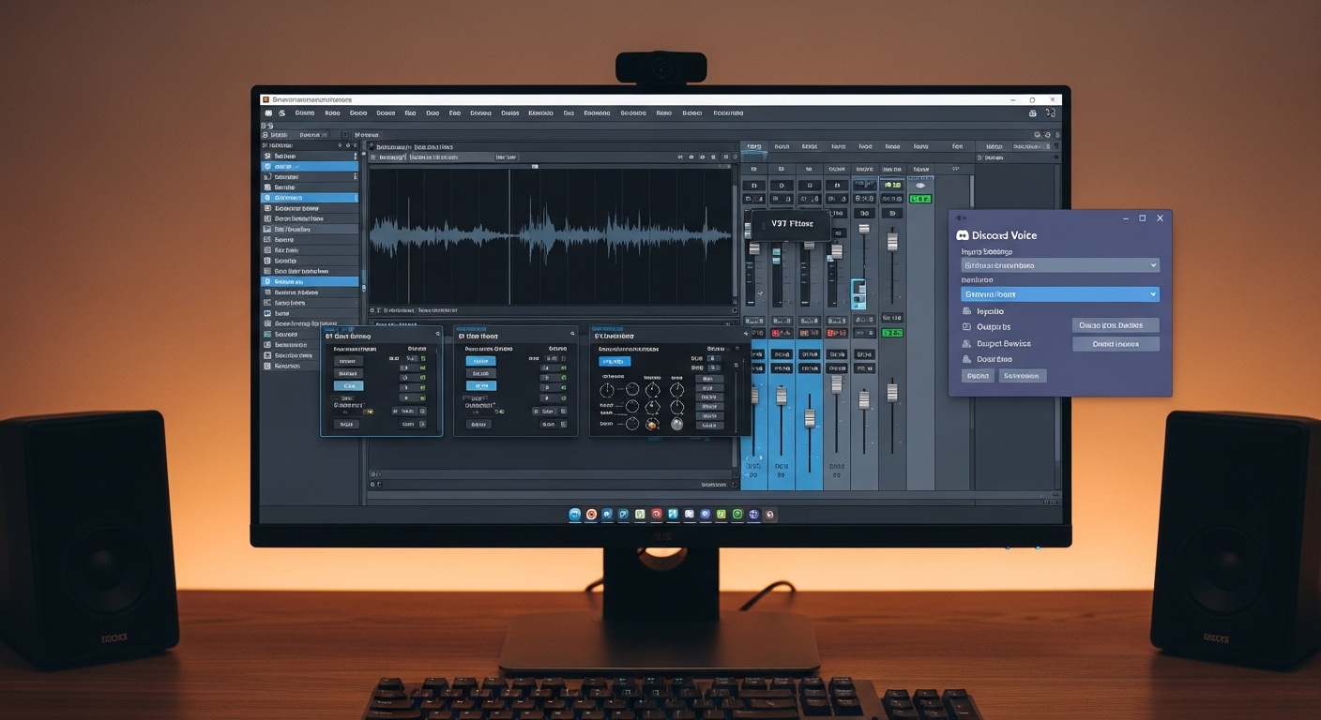The width and height of the screenshot is (1321, 720).
Task: Open the Input Source dropdown in Discord Voice
Action: (x=1058, y=264)
